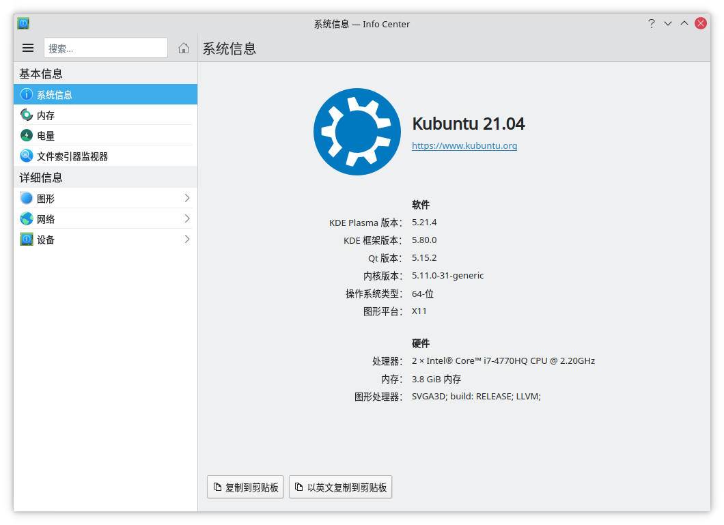The width and height of the screenshot is (724, 525).
Task: Open the 网络 section
Action: click(x=106, y=218)
